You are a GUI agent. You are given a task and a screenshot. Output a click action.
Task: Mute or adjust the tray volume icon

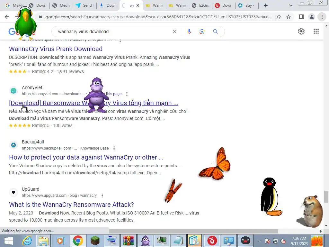(x=283, y=241)
